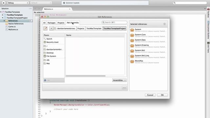The height and width of the screenshot is (118, 210).
Task: Switch to the Projects tab
Action: pos(61,23)
